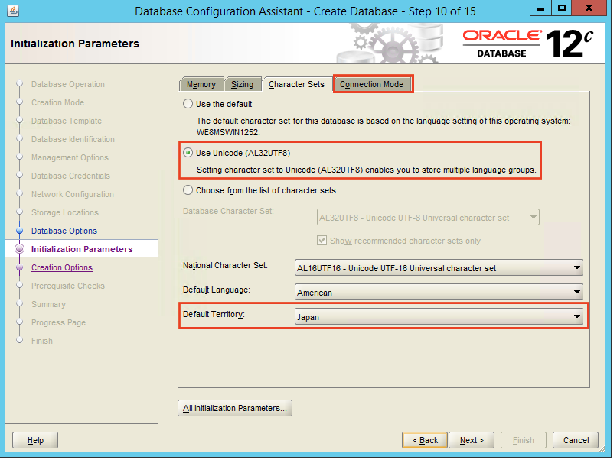
Task: Click the 'Default Language:' label
Action: click(x=216, y=290)
